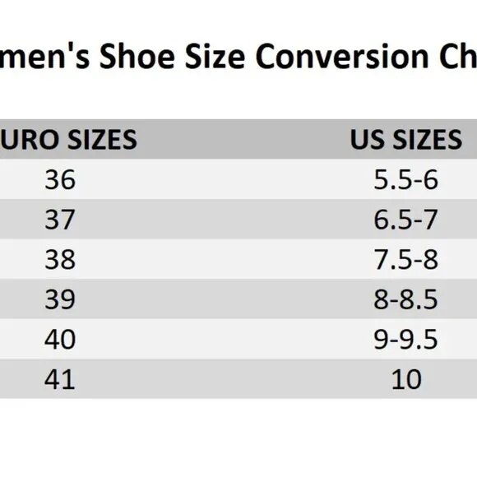Click the word Size in the heading
This screenshot has height=477, width=477.
click(x=215, y=57)
